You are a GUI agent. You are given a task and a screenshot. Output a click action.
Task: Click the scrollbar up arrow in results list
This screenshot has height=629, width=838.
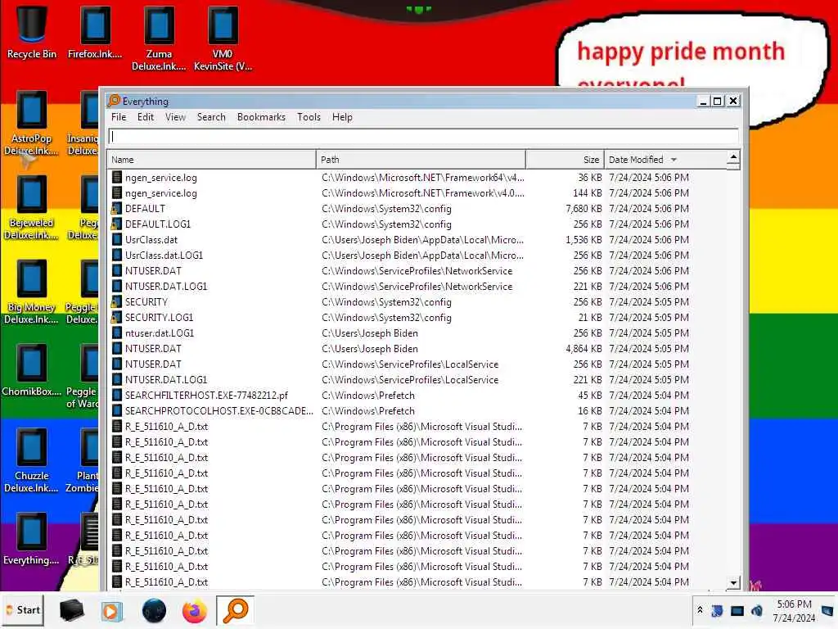pos(733,156)
